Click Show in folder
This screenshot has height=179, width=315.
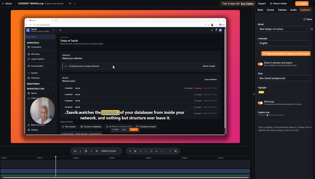(279, 3)
